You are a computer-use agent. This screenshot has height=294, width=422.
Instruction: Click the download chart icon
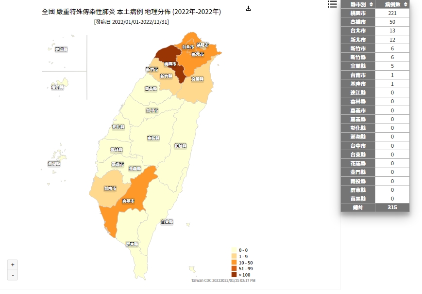tap(249, 9)
